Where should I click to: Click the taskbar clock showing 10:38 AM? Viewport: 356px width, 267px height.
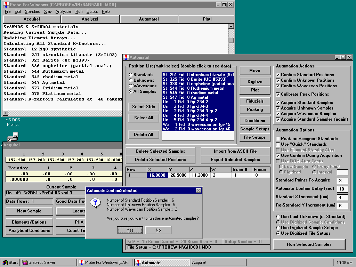[x=344, y=263]
